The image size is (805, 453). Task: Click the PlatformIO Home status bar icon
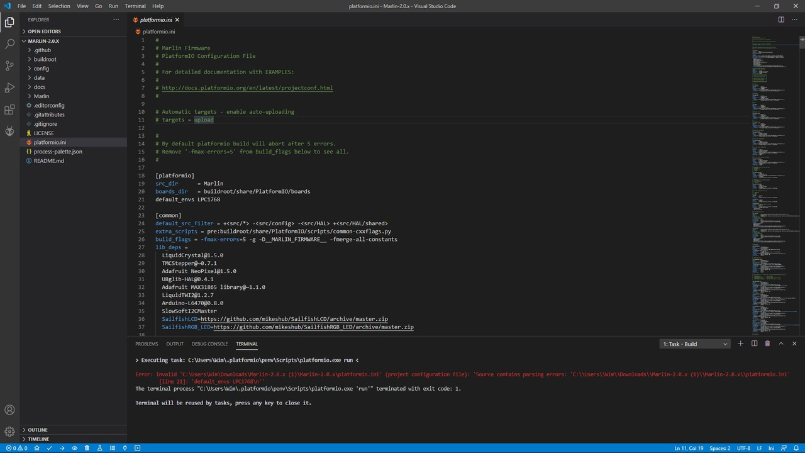pos(36,448)
